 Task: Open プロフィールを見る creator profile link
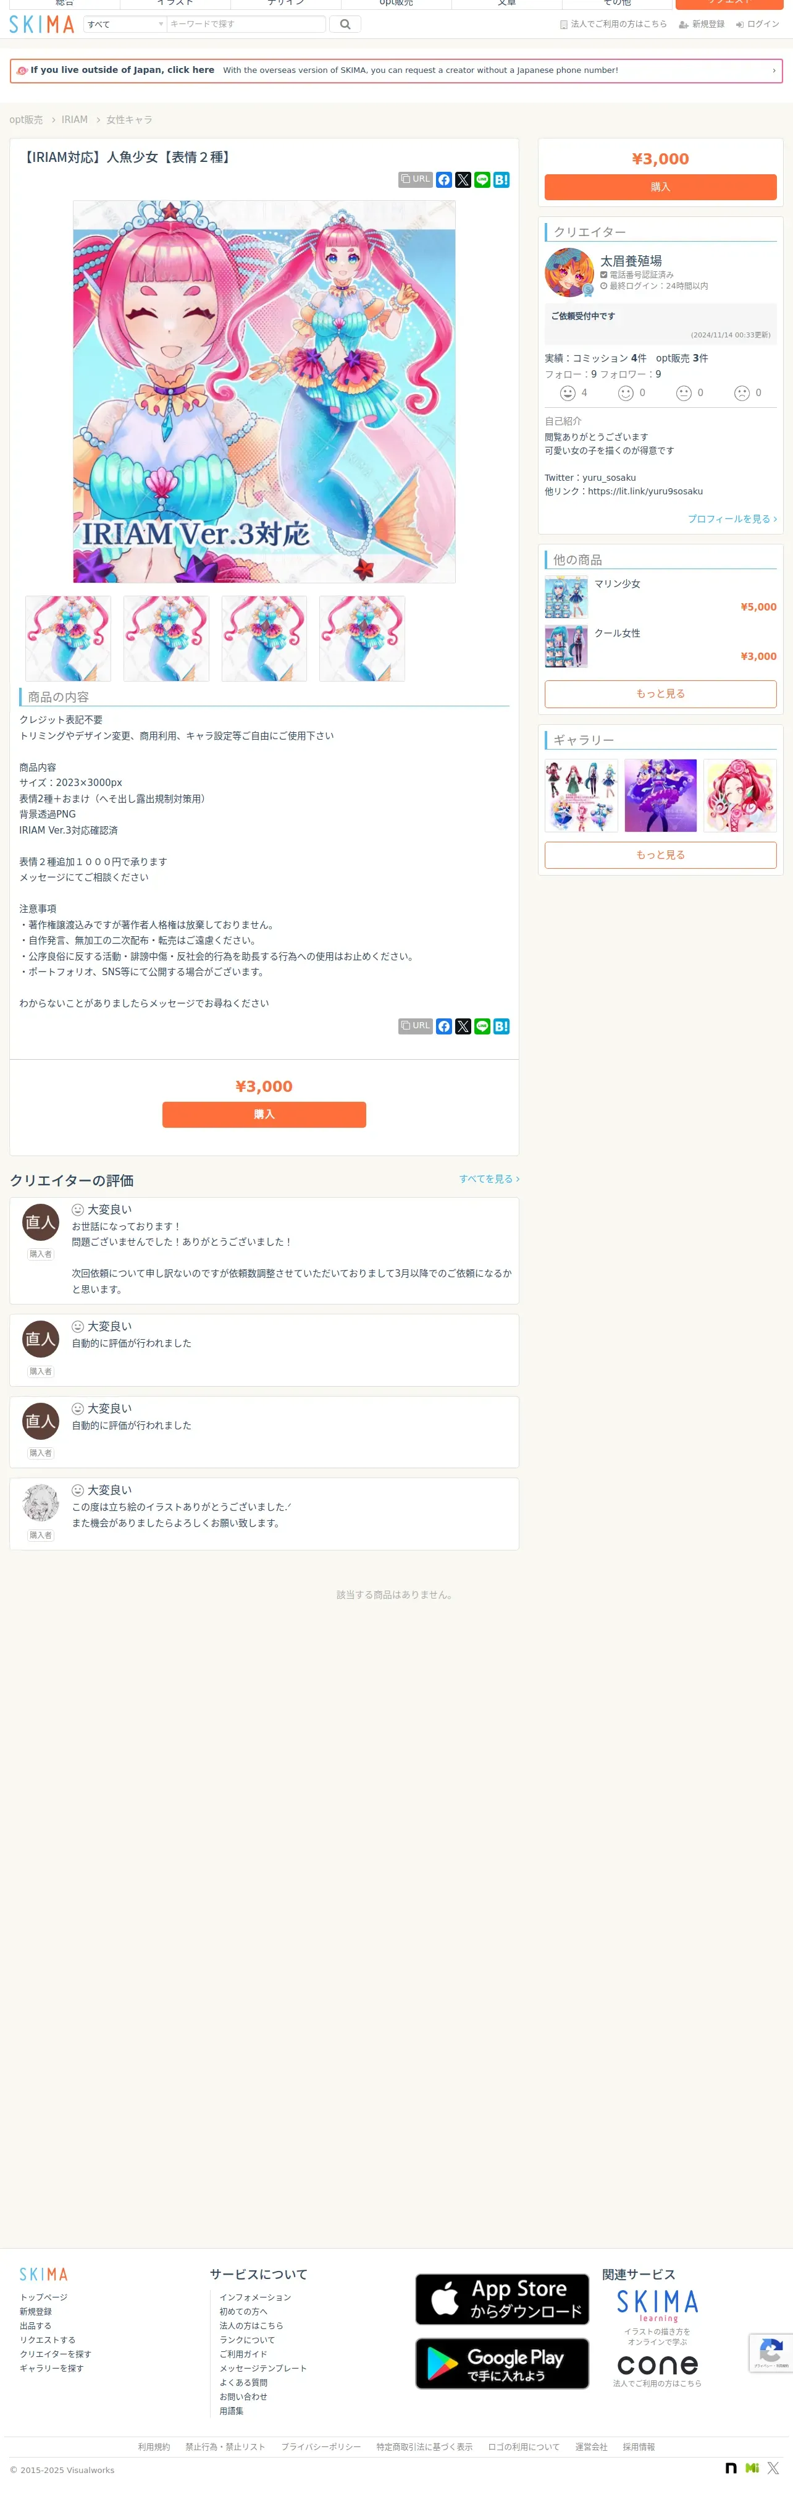click(x=731, y=518)
